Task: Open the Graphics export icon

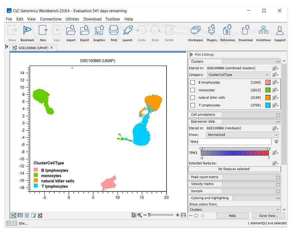Action: coord(99,33)
